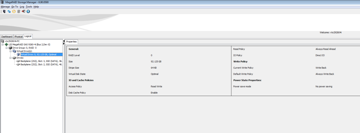
Task: Open the Help menu
Action: (x=36, y=7)
